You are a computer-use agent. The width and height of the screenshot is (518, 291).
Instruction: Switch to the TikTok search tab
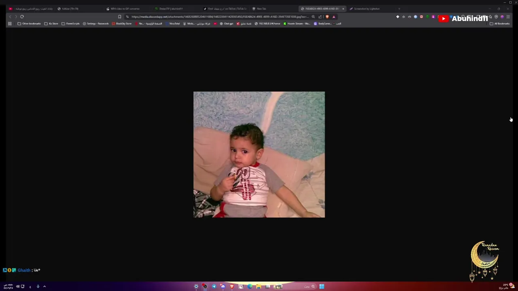coord(225,8)
